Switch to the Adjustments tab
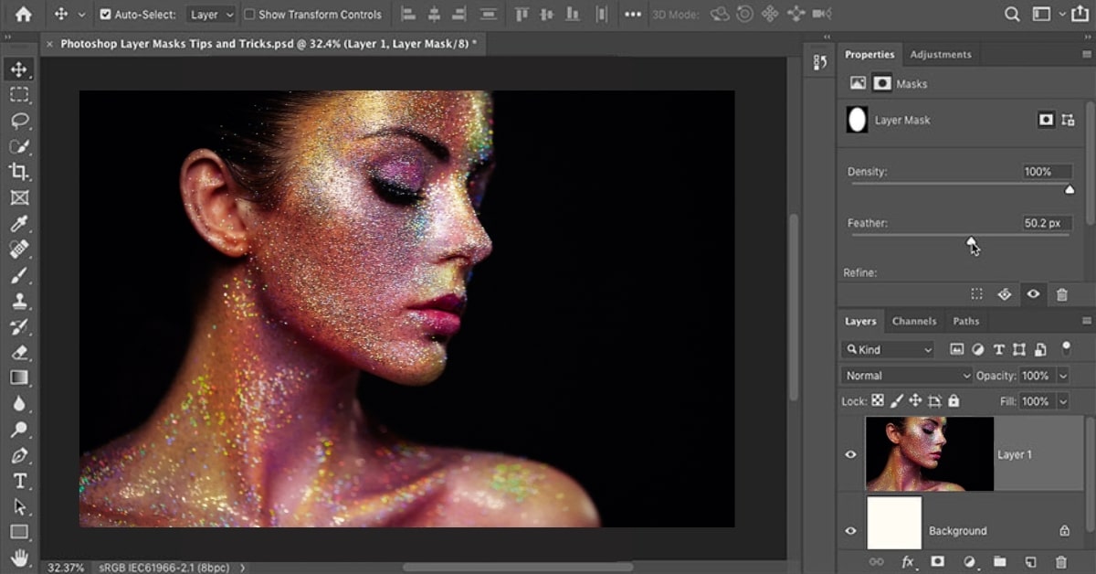The image size is (1096, 574). click(x=941, y=55)
